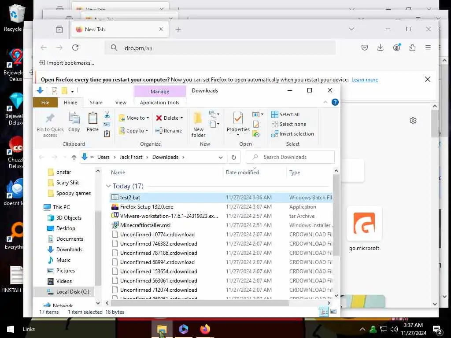Click the navigation pane scrollbar
Screen dimensions: 451x338
point(98,247)
